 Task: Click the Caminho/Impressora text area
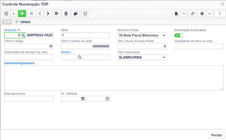tap(114, 78)
